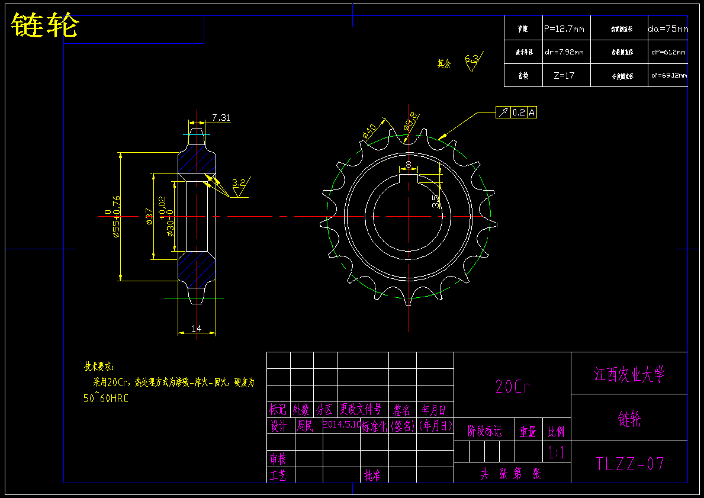This screenshot has height=498, width=704.
Task: Select the 江西农业大学 text
Action: coord(629,374)
